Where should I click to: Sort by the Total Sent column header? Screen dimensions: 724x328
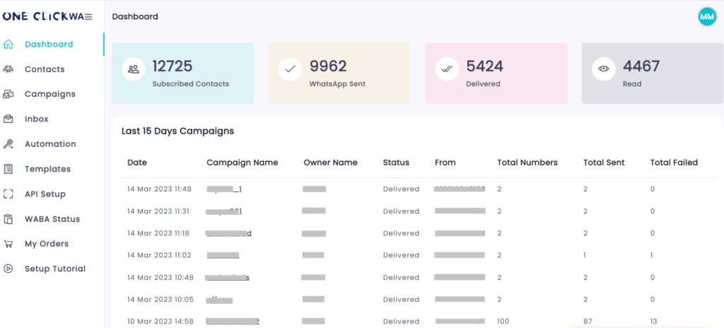[603, 163]
